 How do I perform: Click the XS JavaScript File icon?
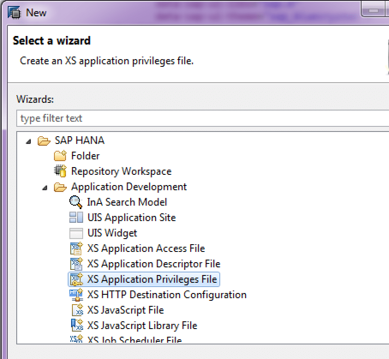(76, 310)
